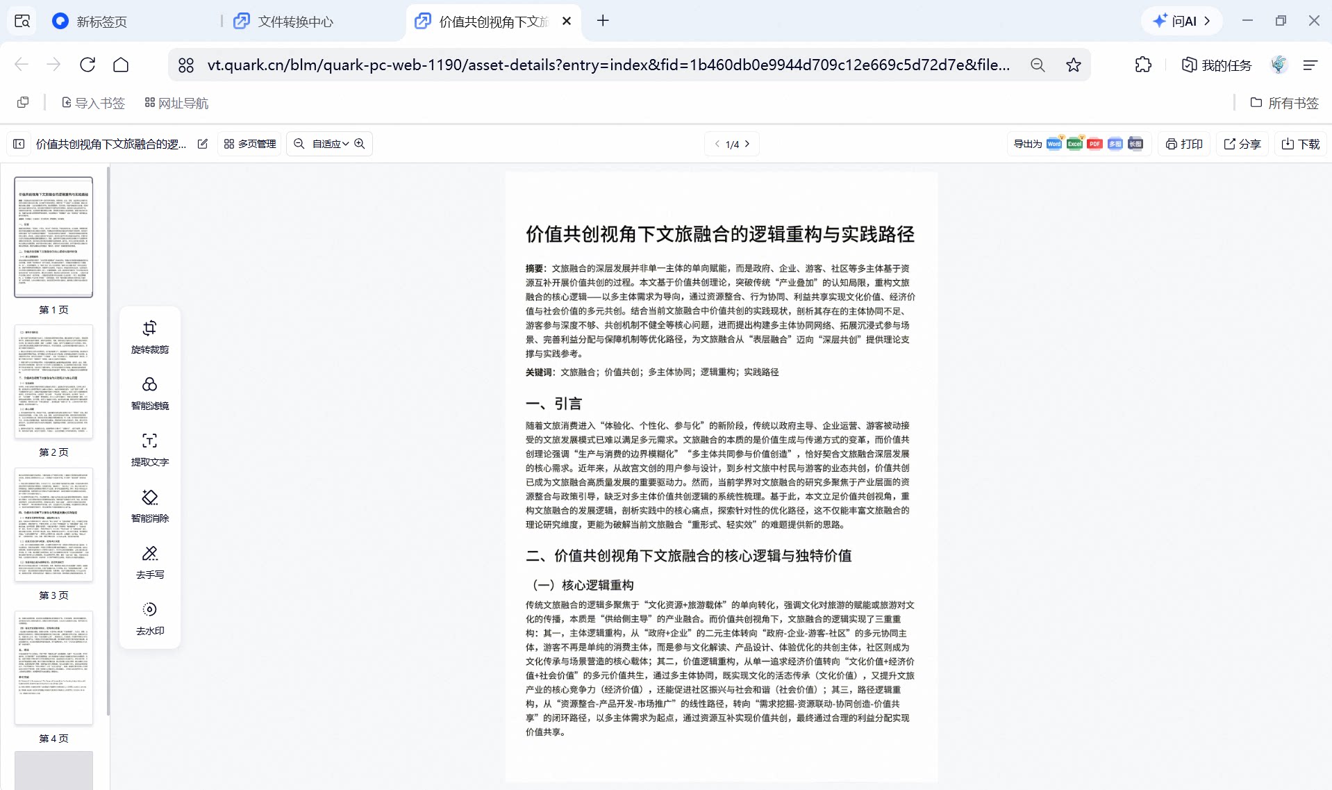The width and height of the screenshot is (1332, 790).
Task: Open the browser zoom magnifier in address bar
Action: [x=1038, y=65]
